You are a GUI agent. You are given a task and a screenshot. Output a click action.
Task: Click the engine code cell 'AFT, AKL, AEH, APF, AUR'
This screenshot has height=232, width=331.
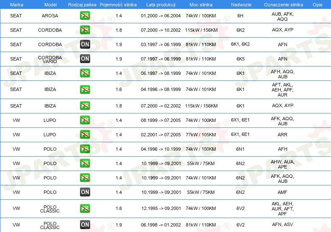click(x=282, y=90)
